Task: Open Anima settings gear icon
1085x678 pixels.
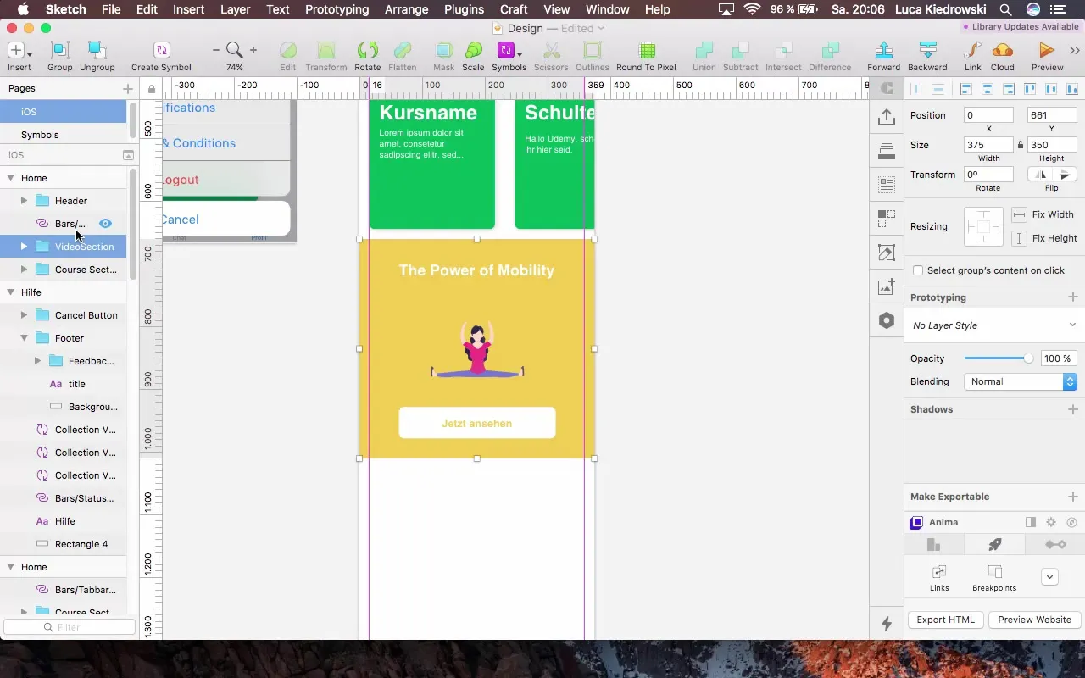Action: 1051,522
